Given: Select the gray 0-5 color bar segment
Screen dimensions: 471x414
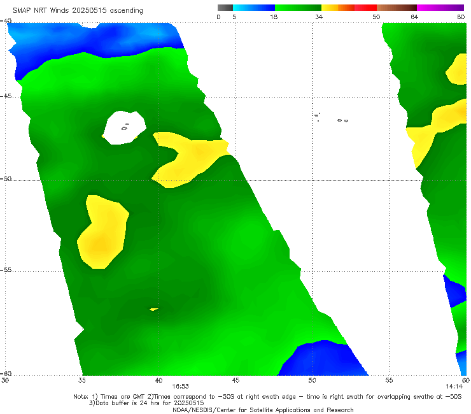Looking at the screenshot, I should tap(225, 8).
